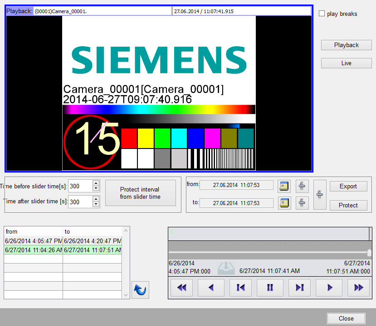Click the pin icon beside to date
Viewport: 376px width, 326px height.
point(303,203)
